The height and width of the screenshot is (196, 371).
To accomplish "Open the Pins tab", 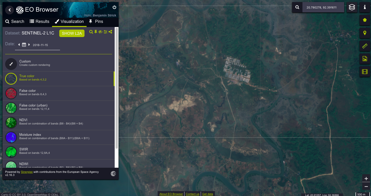I will [96, 22].
